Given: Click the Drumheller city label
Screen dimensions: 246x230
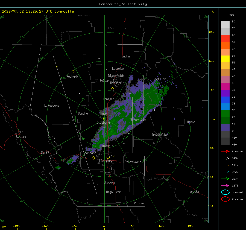Looking at the screenshot, I should click(160, 135).
